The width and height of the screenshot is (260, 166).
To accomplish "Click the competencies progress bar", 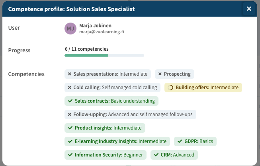I will 104,55.
